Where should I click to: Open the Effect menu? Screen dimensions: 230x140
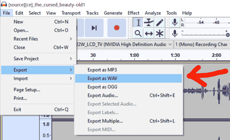pyautogui.click(x=133, y=13)
